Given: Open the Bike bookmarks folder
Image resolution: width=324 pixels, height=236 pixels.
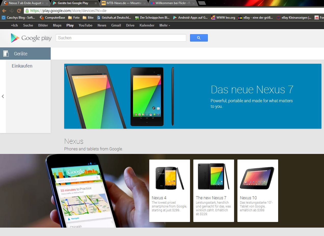Looking at the screenshot, I should 88,18.
